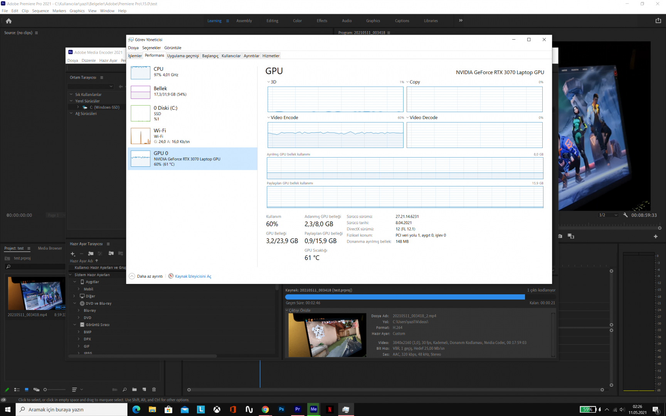Select the 20210511_003418.mp4 clip thumbnail

(x=37, y=293)
